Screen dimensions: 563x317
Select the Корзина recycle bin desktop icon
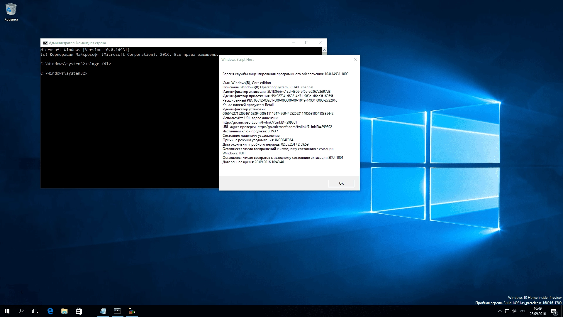(11, 12)
